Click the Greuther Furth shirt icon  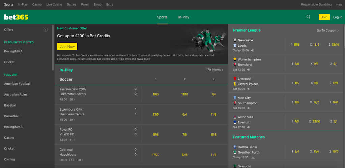click(235, 152)
